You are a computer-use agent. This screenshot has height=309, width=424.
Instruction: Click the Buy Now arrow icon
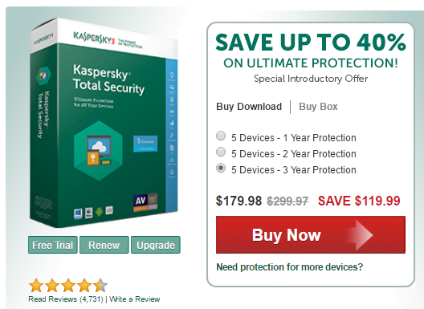click(x=361, y=234)
